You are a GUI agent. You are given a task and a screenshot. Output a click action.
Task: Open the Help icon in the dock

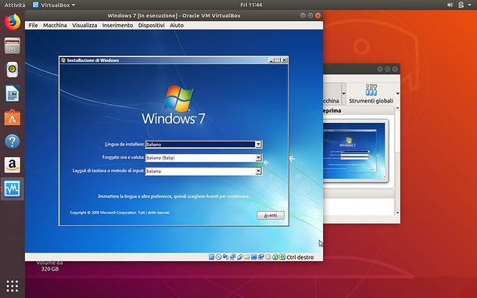pyautogui.click(x=13, y=142)
